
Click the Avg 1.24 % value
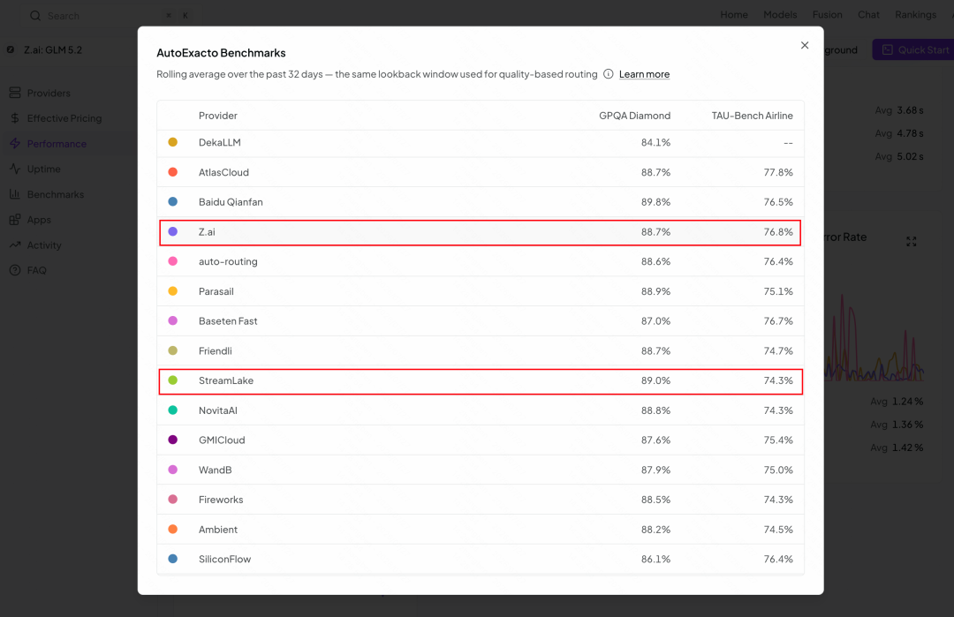pos(897,402)
